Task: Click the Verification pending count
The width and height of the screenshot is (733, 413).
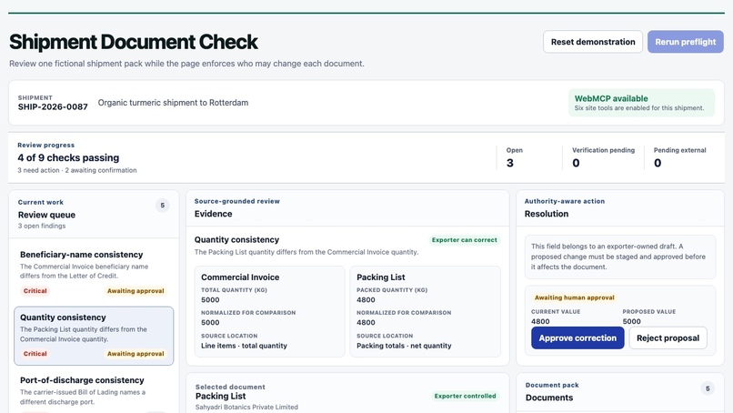Action: 576,163
